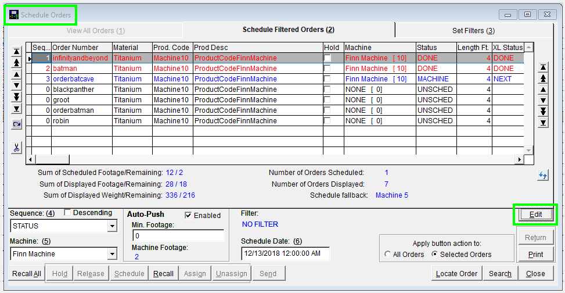
Task: Toggle Hold checkbox for infinityandbeyond order
Action: tap(327, 58)
